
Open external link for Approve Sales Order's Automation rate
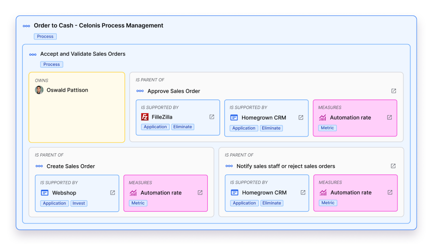pyautogui.click(x=389, y=118)
